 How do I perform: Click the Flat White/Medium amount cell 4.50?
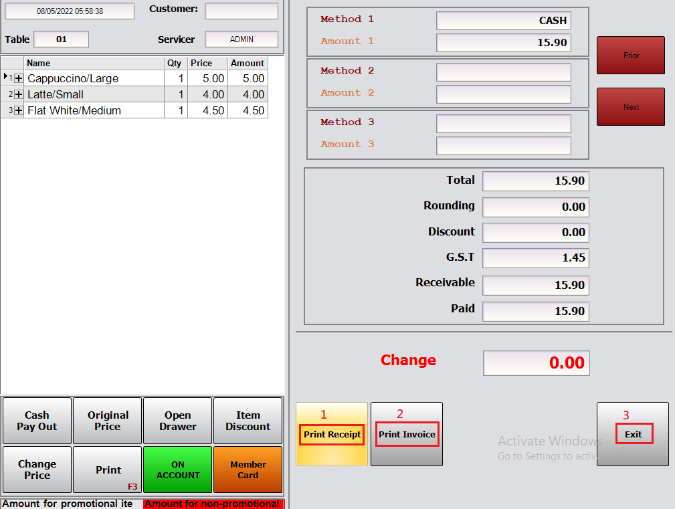(x=248, y=110)
